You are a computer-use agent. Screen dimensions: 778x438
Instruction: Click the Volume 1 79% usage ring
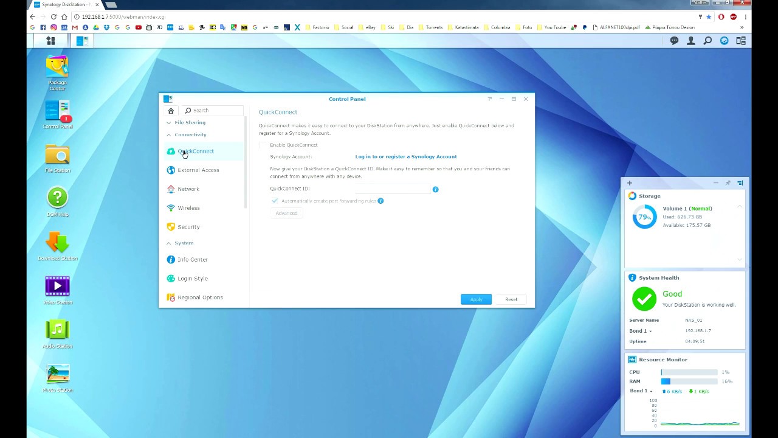pos(644,217)
